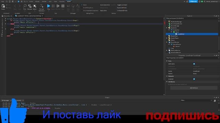Click Toggle Comment action
The image size is (220, 123).
coord(122,5)
